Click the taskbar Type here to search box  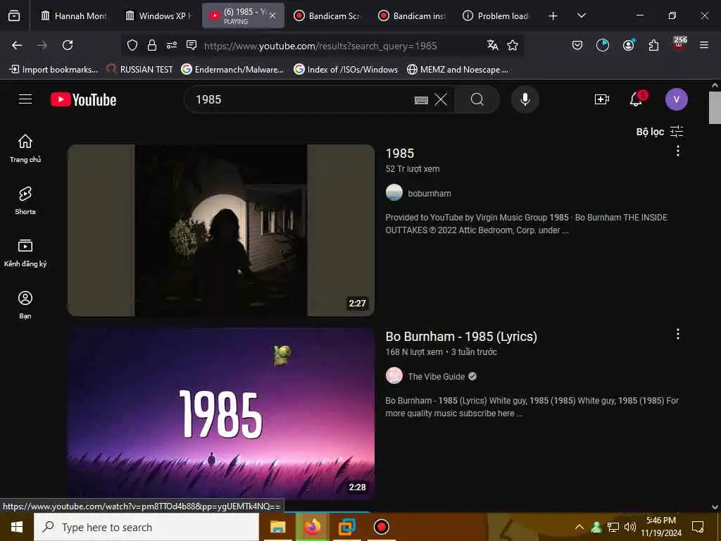coord(146,527)
